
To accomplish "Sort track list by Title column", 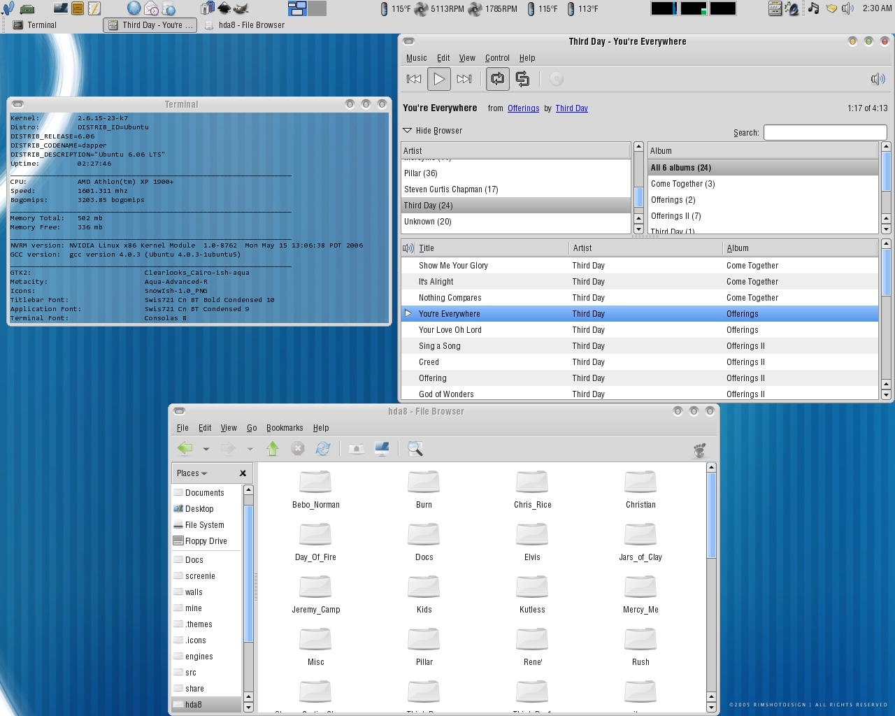I will tap(492, 248).
